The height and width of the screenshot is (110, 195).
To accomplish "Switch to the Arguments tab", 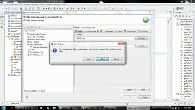I will pyautogui.click(x=90, y=31).
